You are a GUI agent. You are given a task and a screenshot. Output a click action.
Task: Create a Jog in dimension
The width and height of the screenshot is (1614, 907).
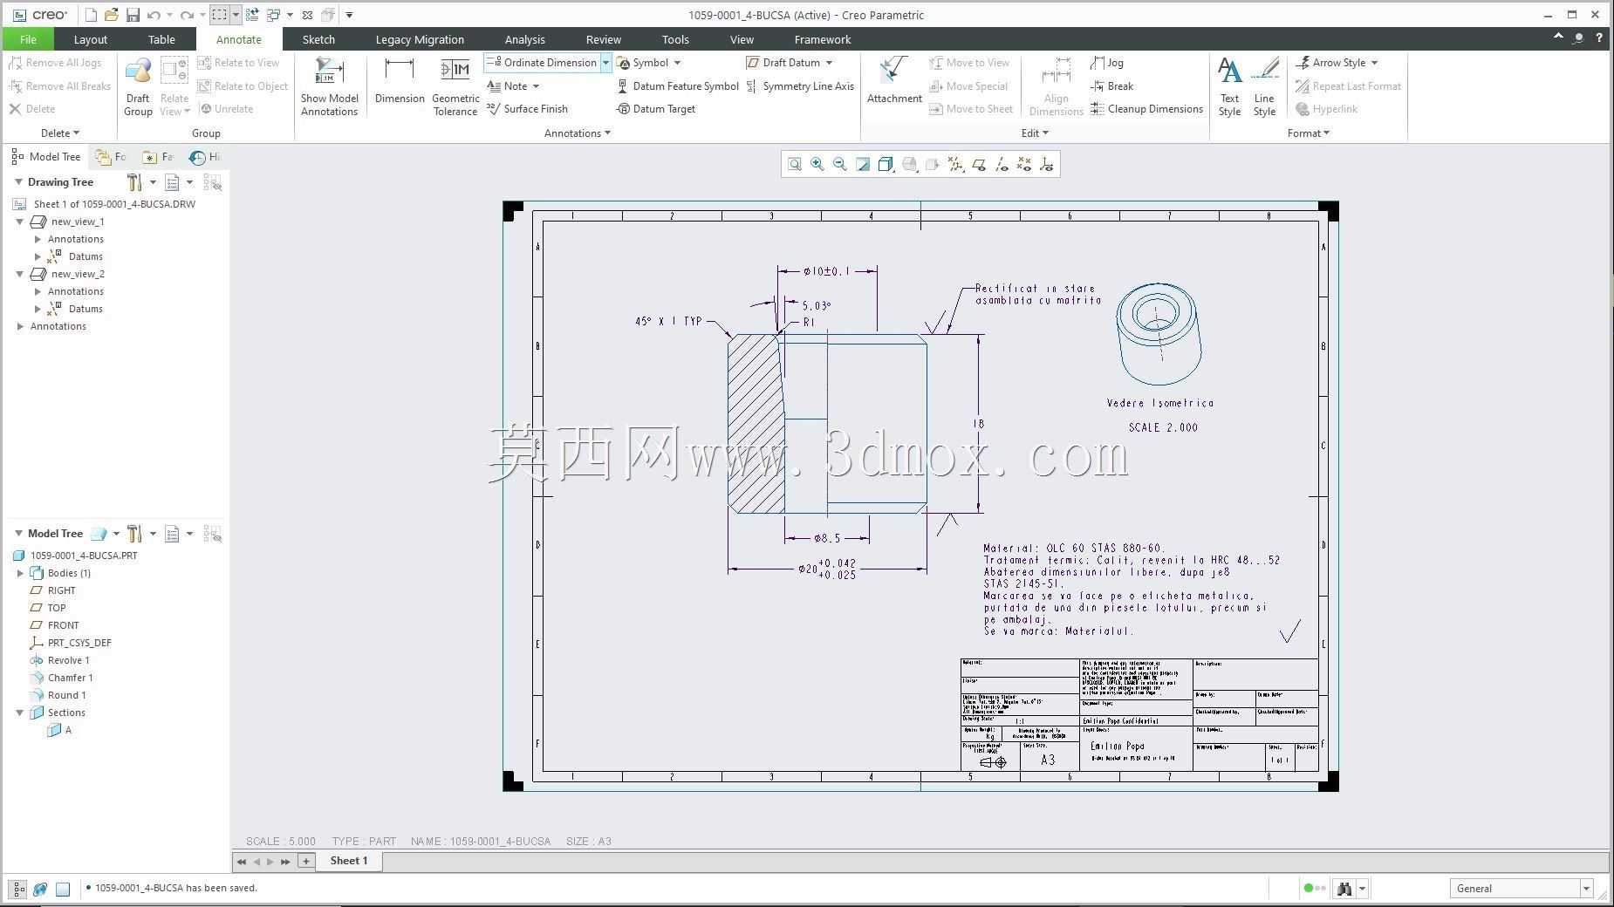tap(1107, 63)
